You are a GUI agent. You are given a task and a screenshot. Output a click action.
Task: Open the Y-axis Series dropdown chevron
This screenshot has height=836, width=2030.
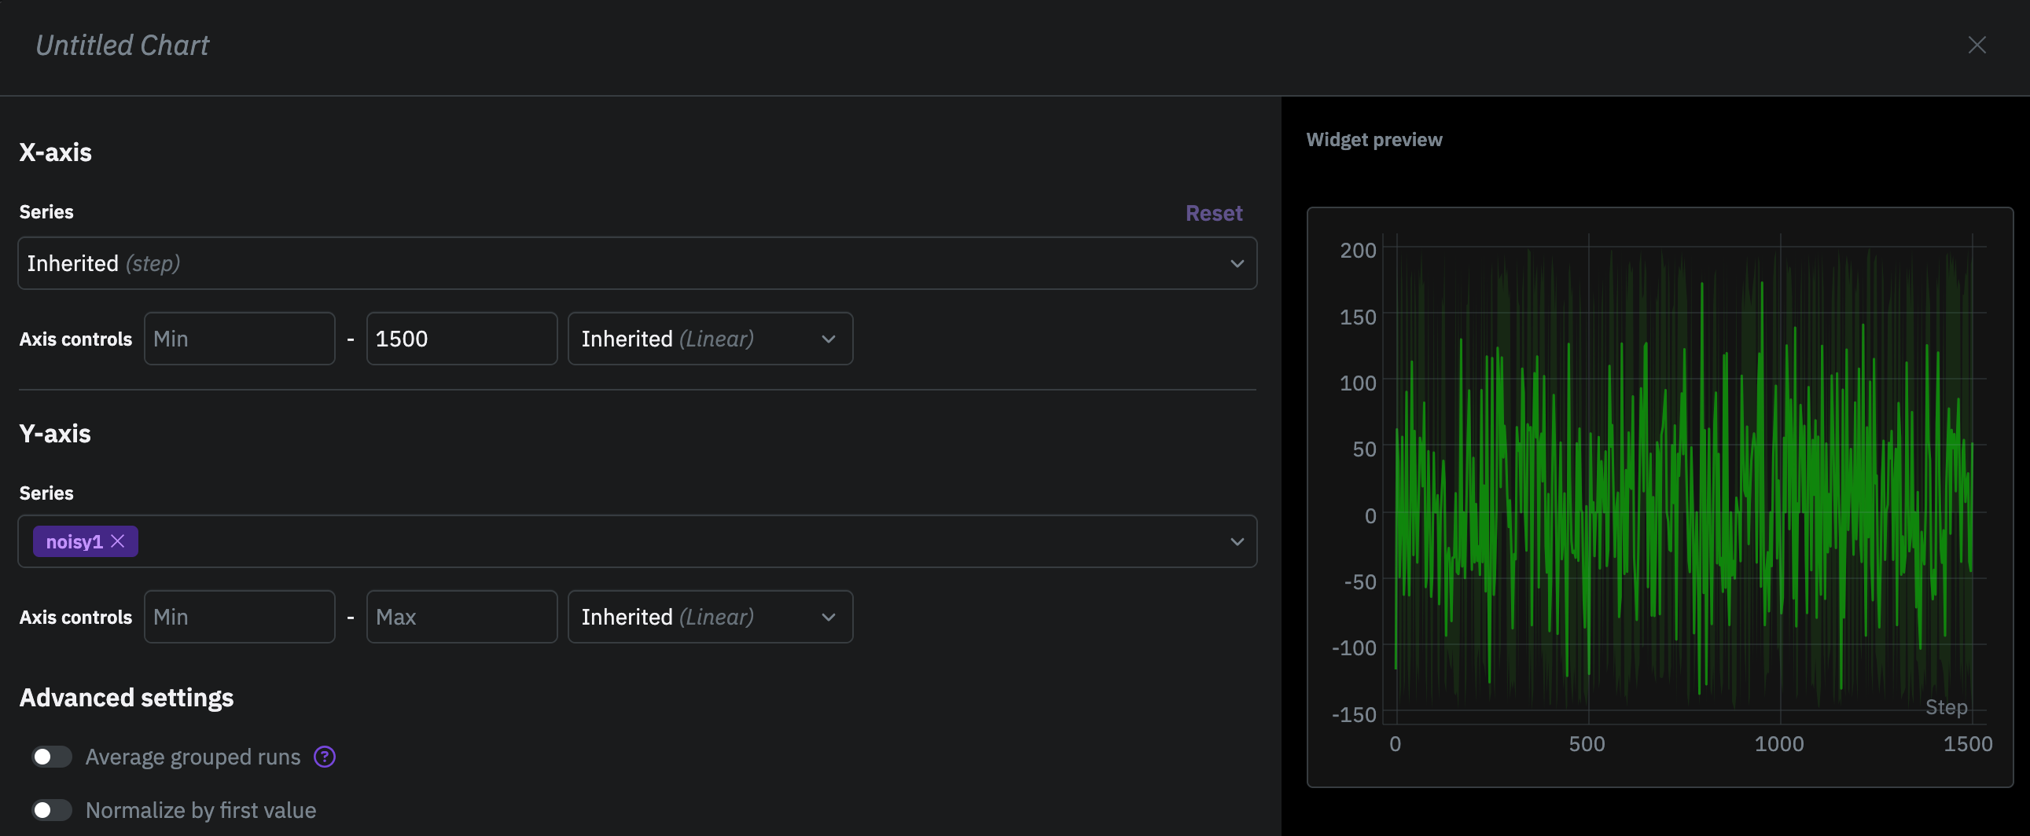click(1237, 541)
